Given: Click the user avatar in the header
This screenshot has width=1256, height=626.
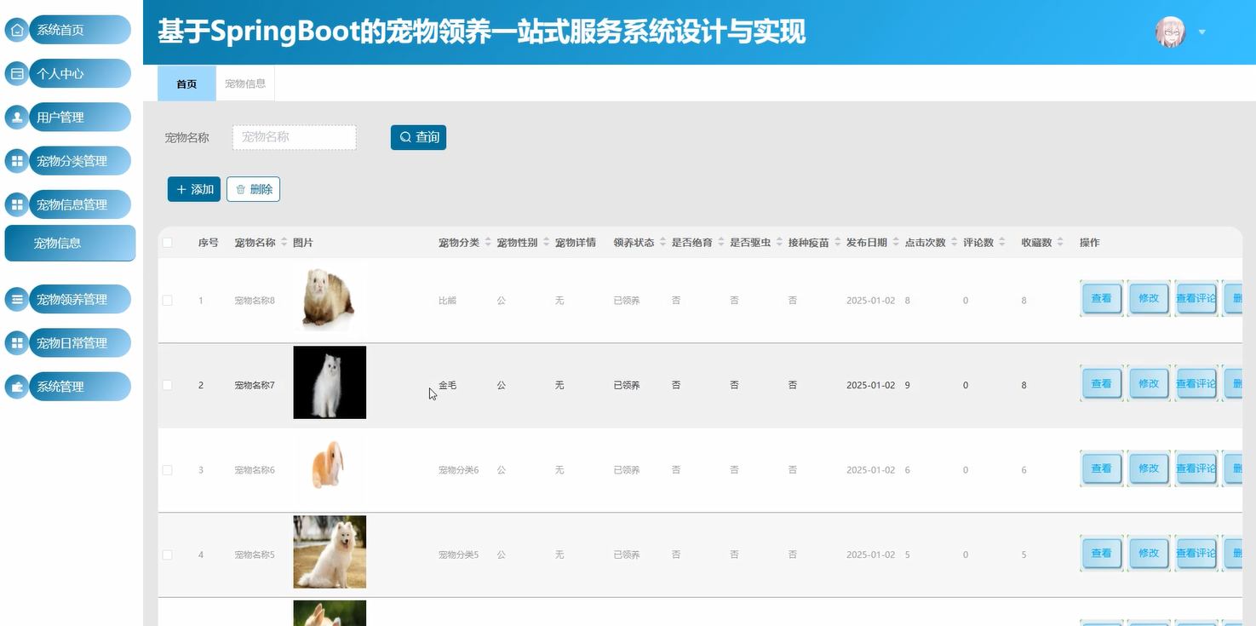Looking at the screenshot, I should pos(1170,32).
